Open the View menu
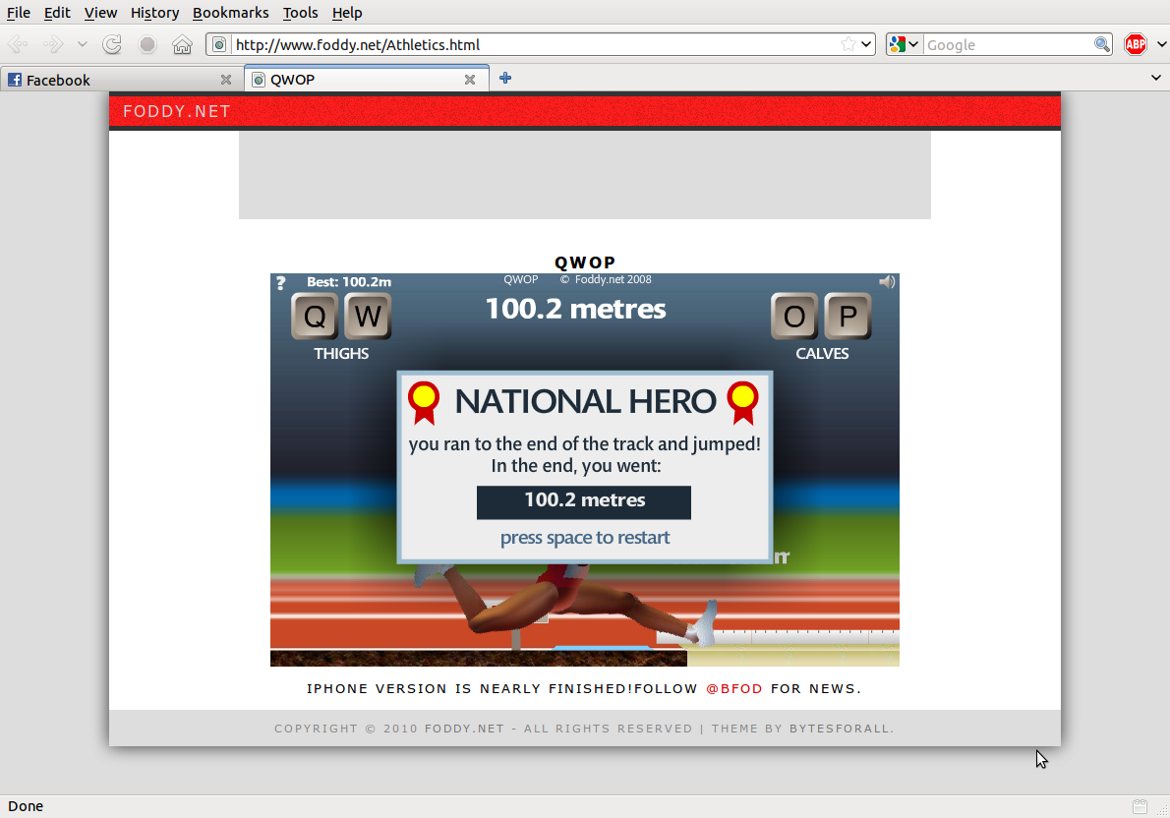The height and width of the screenshot is (818, 1170). click(x=100, y=13)
